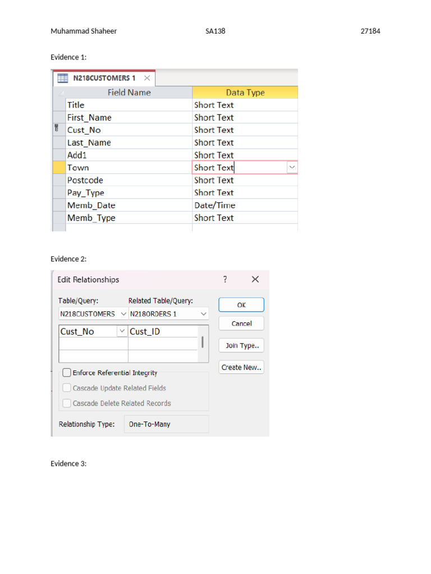Click the help question mark in Edit Relationships
The height and width of the screenshot is (574, 431).
(225, 279)
